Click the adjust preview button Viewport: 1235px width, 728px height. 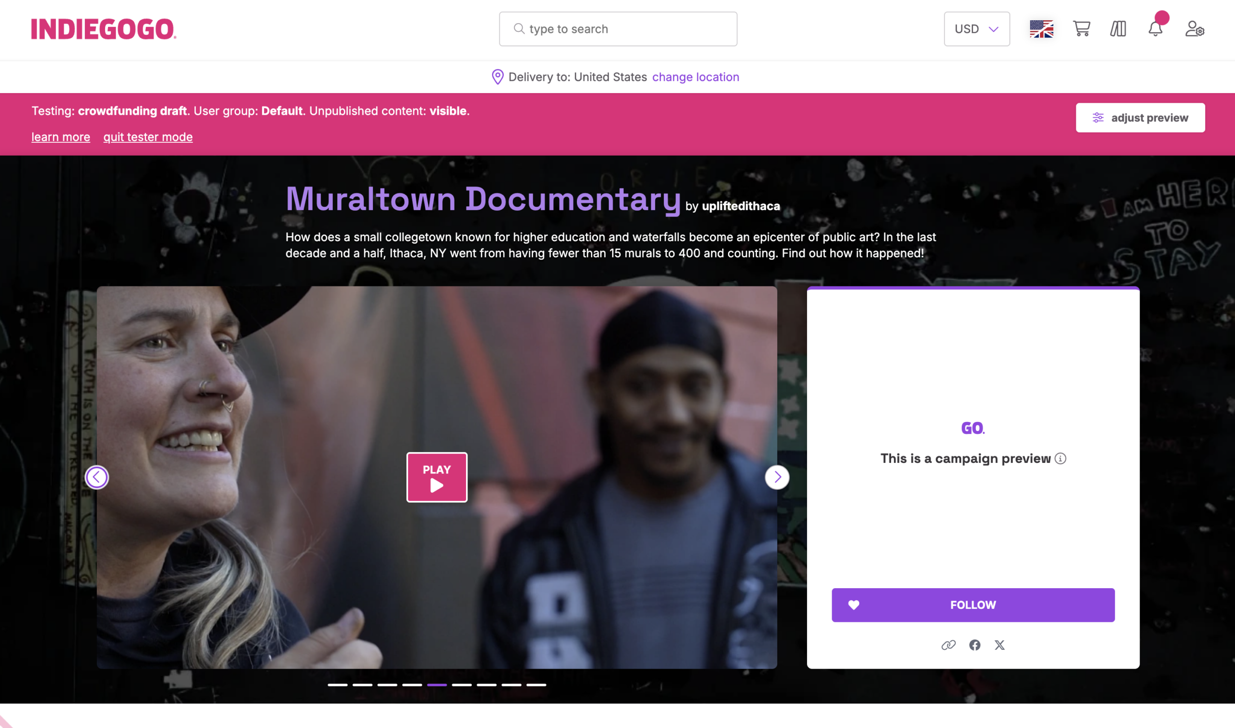pyautogui.click(x=1140, y=118)
